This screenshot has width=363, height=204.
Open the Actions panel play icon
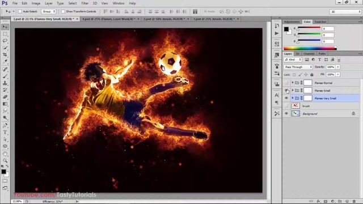[x=277, y=33]
